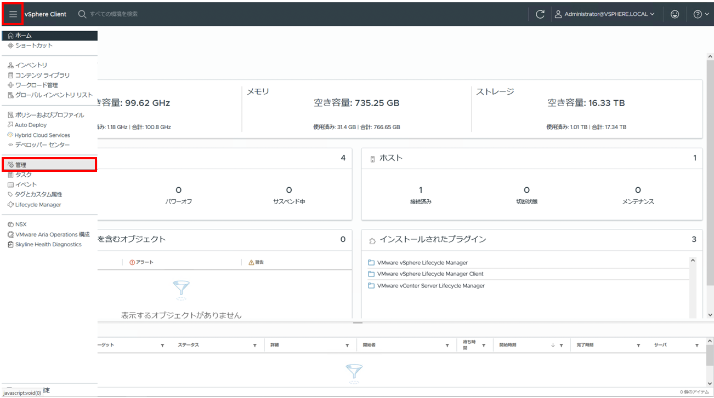Screen dimensions: 714x398
Task: Toggle the hamburger navigation menu
Action: 13,14
